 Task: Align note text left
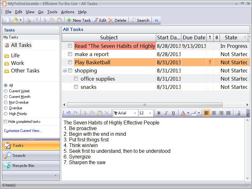(x=207, y=113)
